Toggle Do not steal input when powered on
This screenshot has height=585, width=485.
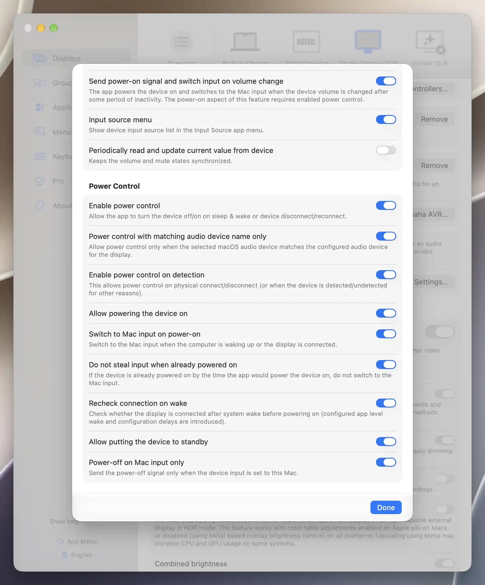[386, 365]
